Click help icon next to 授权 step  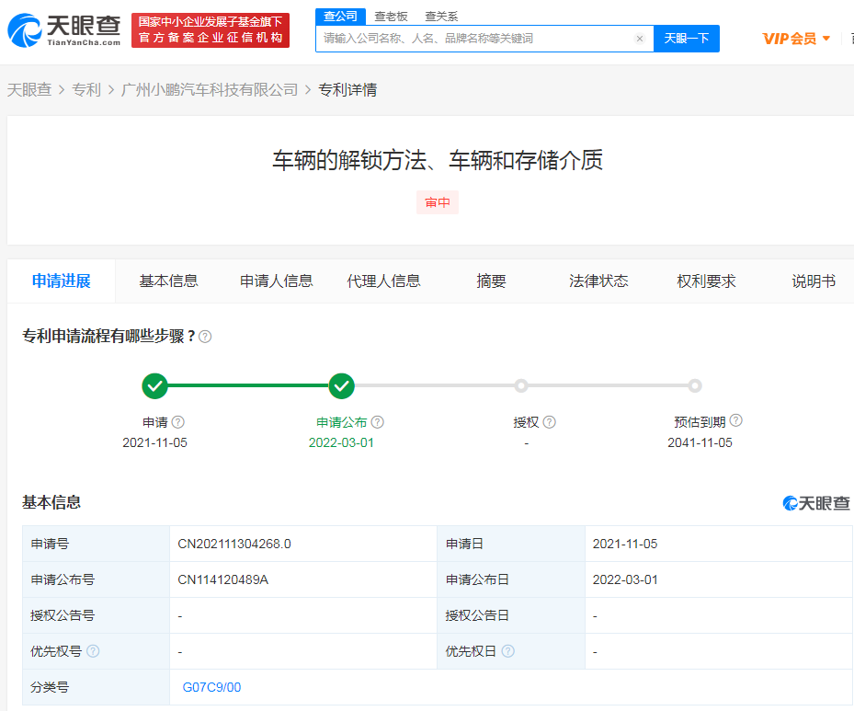click(x=549, y=421)
